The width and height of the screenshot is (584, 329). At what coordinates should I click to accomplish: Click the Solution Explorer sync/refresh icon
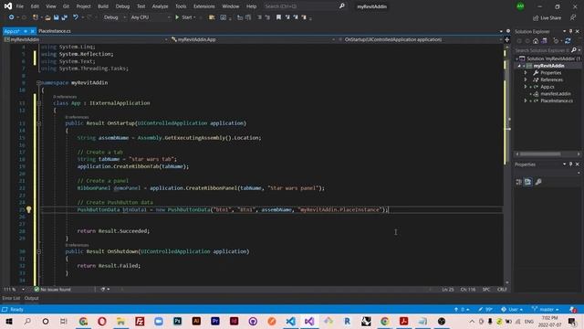pos(568,41)
